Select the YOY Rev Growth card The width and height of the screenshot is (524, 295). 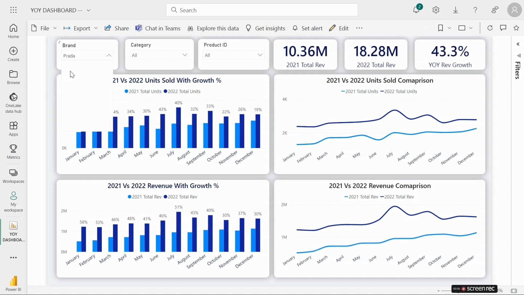pos(450,54)
